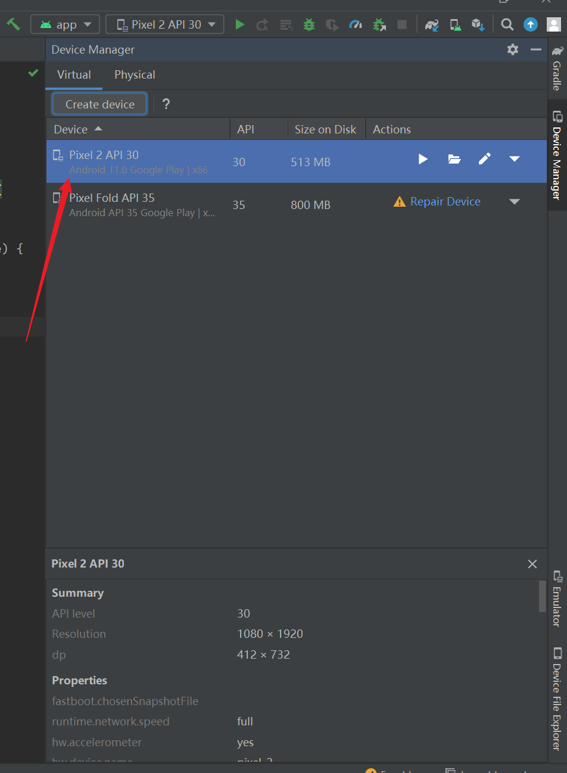Screen dimensions: 567x773
Task: Click the runtime.network.speed property label
Action: (x=111, y=721)
